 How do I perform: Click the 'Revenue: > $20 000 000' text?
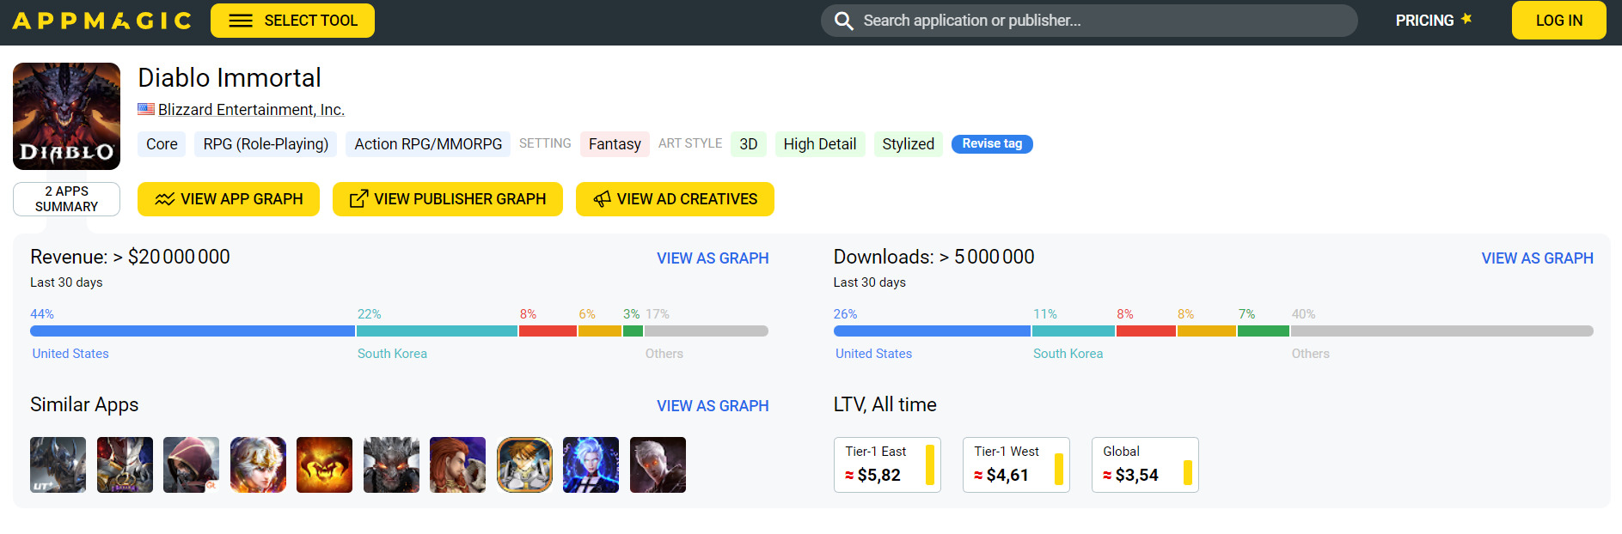[130, 257]
